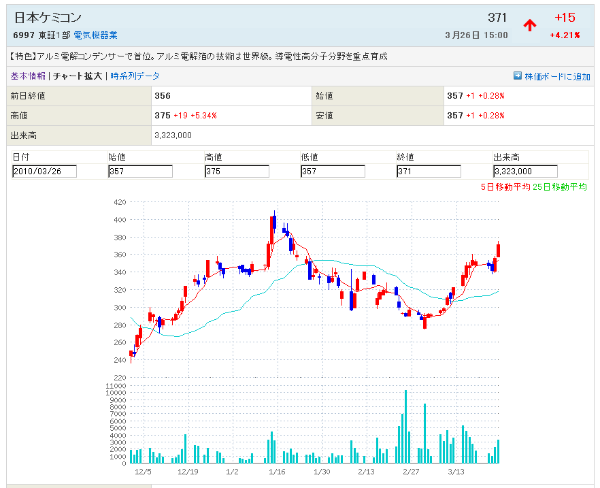
Task: Click the current price 371
Action: click(x=497, y=17)
